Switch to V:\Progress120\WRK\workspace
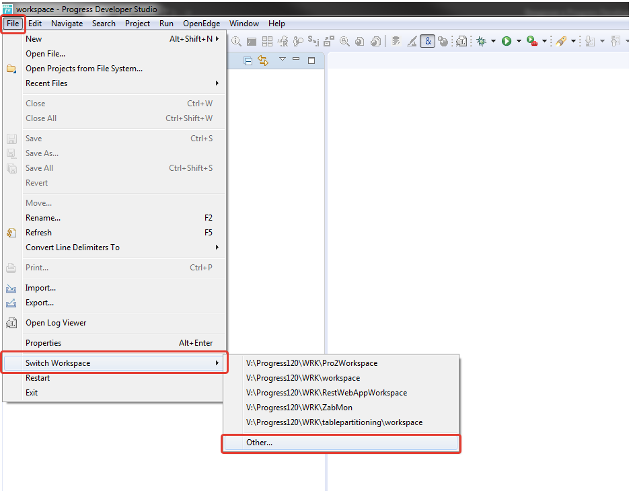 pos(341,378)
